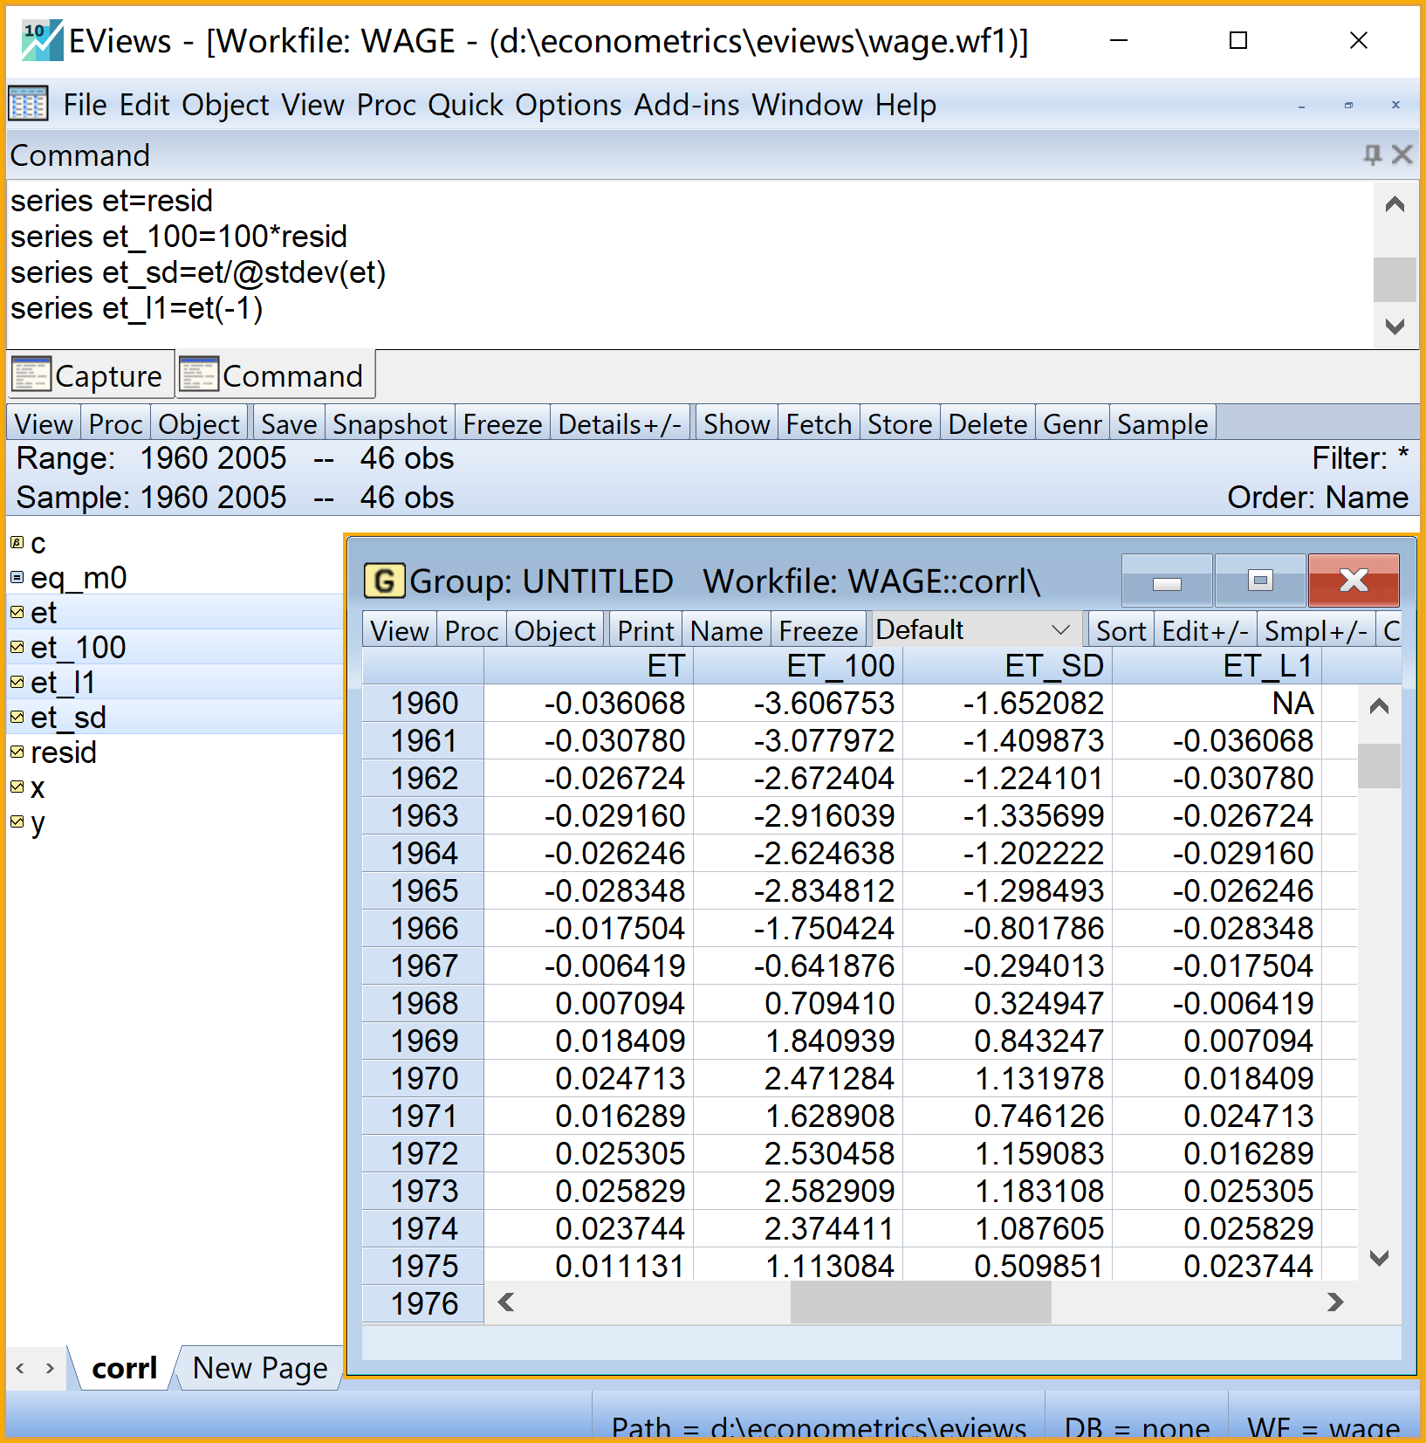Click the Freeze button in group window
The image size is (1426, 1443).
point(818,631)
